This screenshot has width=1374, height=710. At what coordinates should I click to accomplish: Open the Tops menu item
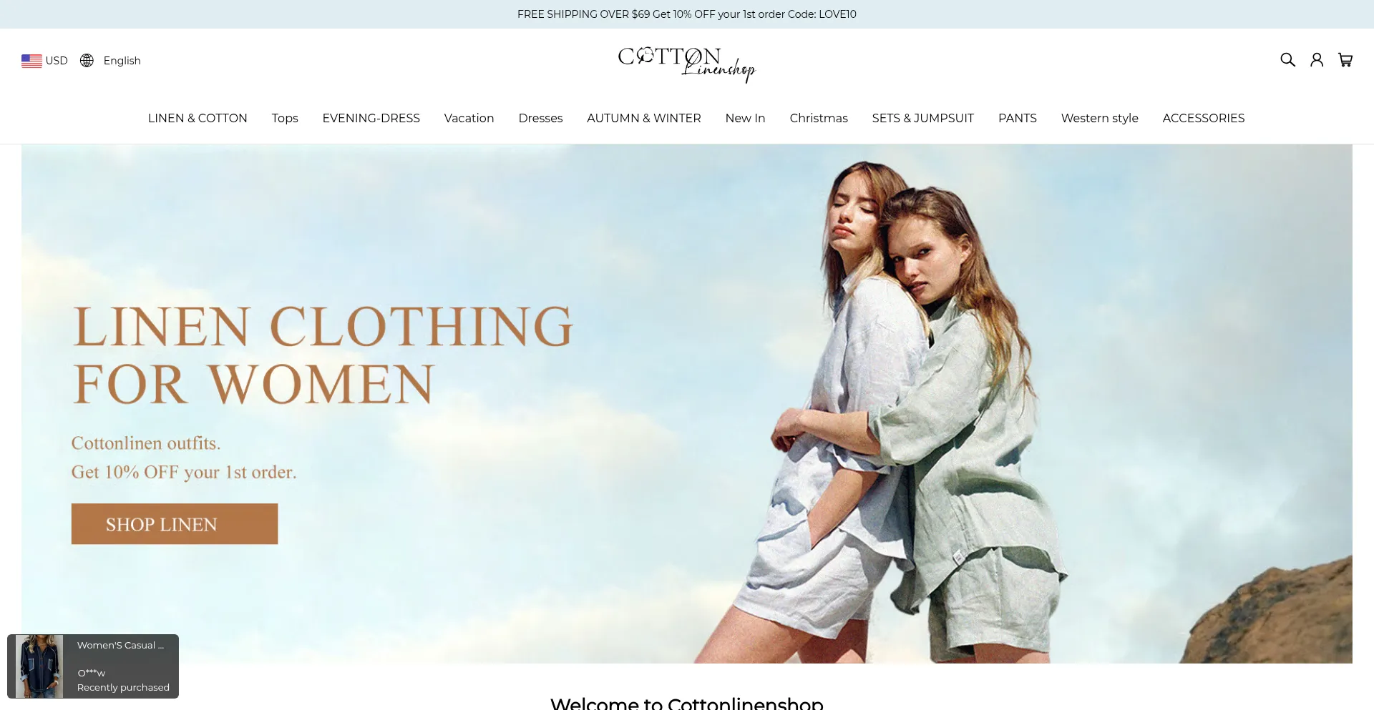point(285,118)
